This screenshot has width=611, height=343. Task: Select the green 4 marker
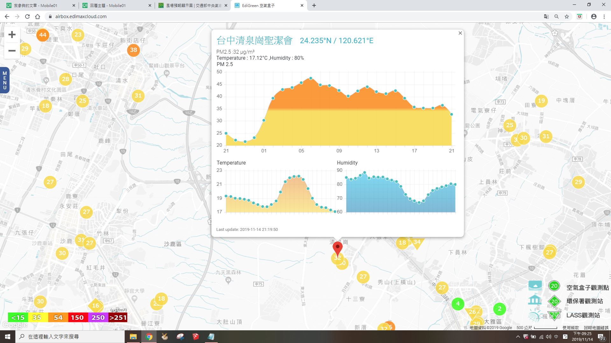(x=458, y=304)
